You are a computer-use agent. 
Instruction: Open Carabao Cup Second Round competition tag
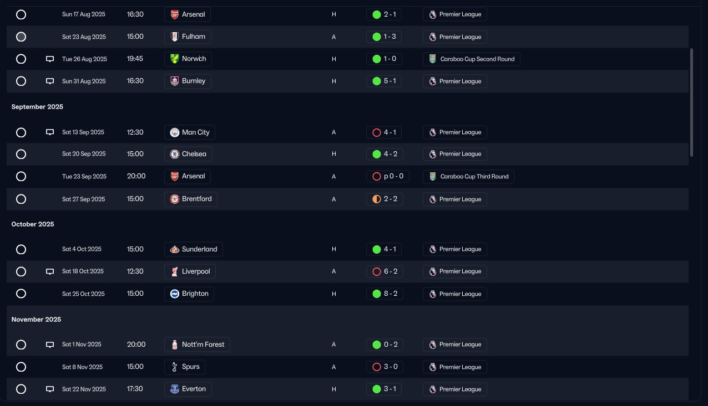pos(471,59)
